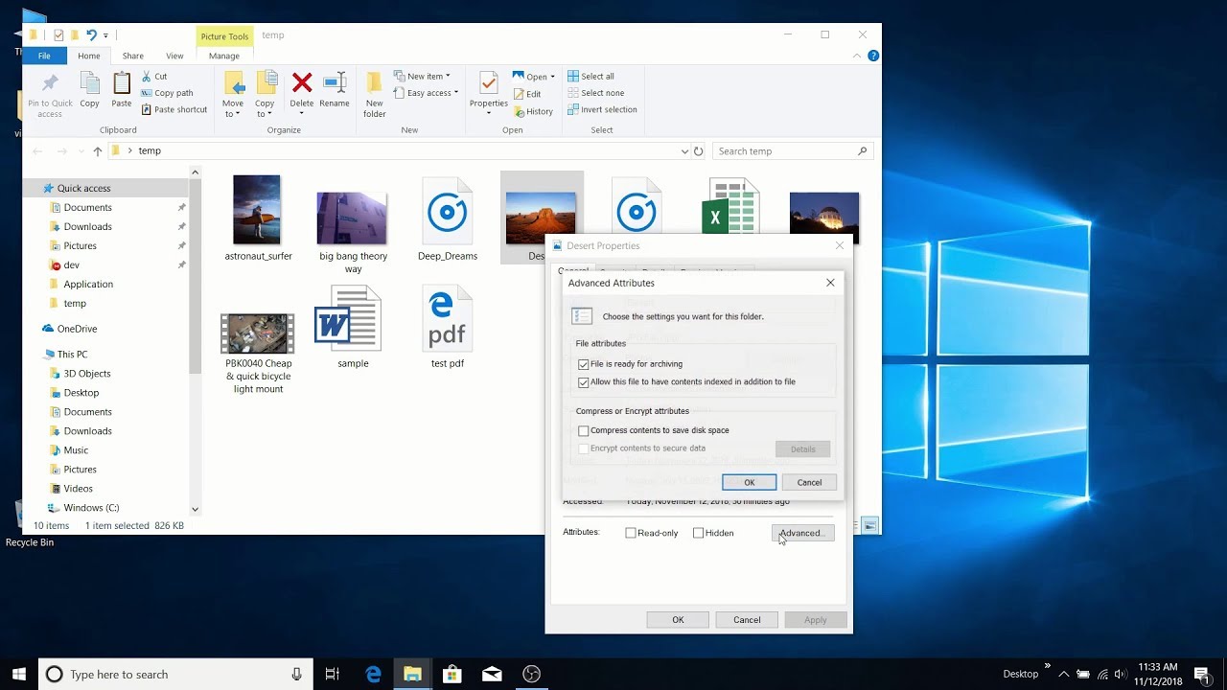The width and height of the screenshot is (1227, 690).
Task: Select the astronaut_surfer image thumbnail
Action: tap(257, 210)
